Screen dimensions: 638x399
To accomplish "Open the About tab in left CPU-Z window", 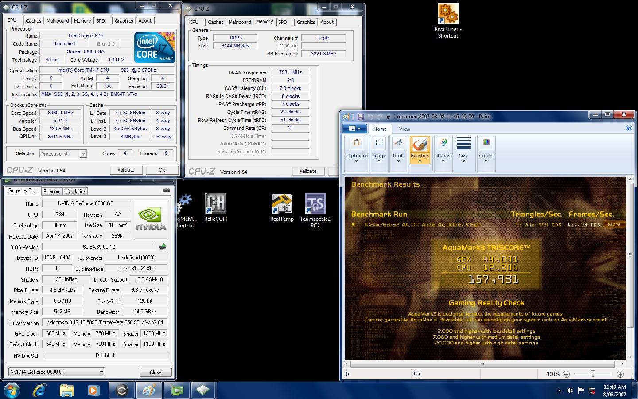I will click(145, 21).
